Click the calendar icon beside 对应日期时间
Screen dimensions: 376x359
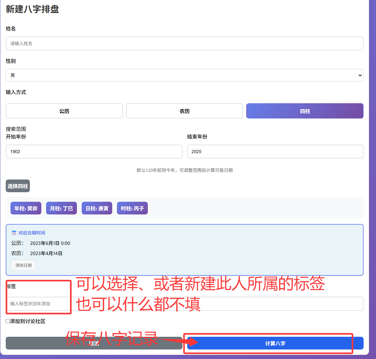(x=14, y=233)
